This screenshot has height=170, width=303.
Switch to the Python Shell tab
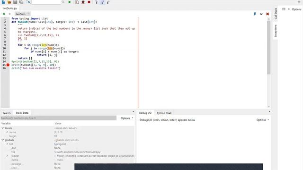pos(164,113)
